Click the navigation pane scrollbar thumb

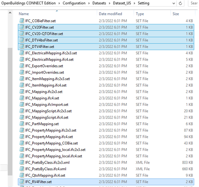[10, 112]
